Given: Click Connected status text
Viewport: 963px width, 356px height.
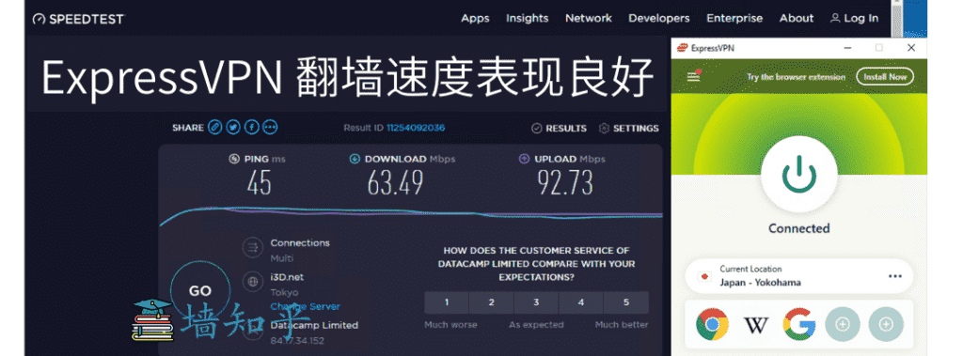Looking at the screenshot, I should pyautogui.click(x=799, y=228).
